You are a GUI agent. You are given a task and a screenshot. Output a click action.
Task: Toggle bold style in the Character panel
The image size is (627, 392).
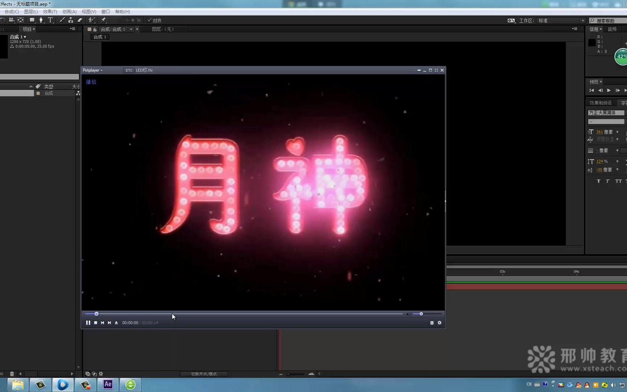599,181
